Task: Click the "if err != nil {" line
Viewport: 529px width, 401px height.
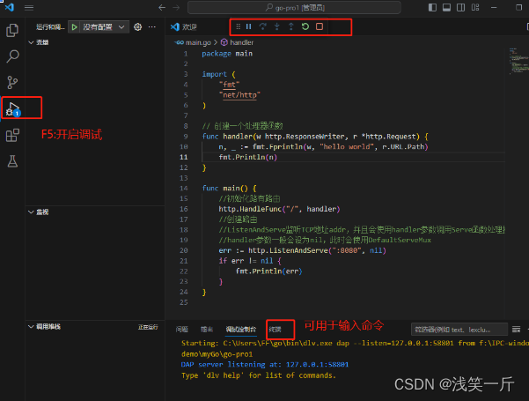Action: point(250,261)
